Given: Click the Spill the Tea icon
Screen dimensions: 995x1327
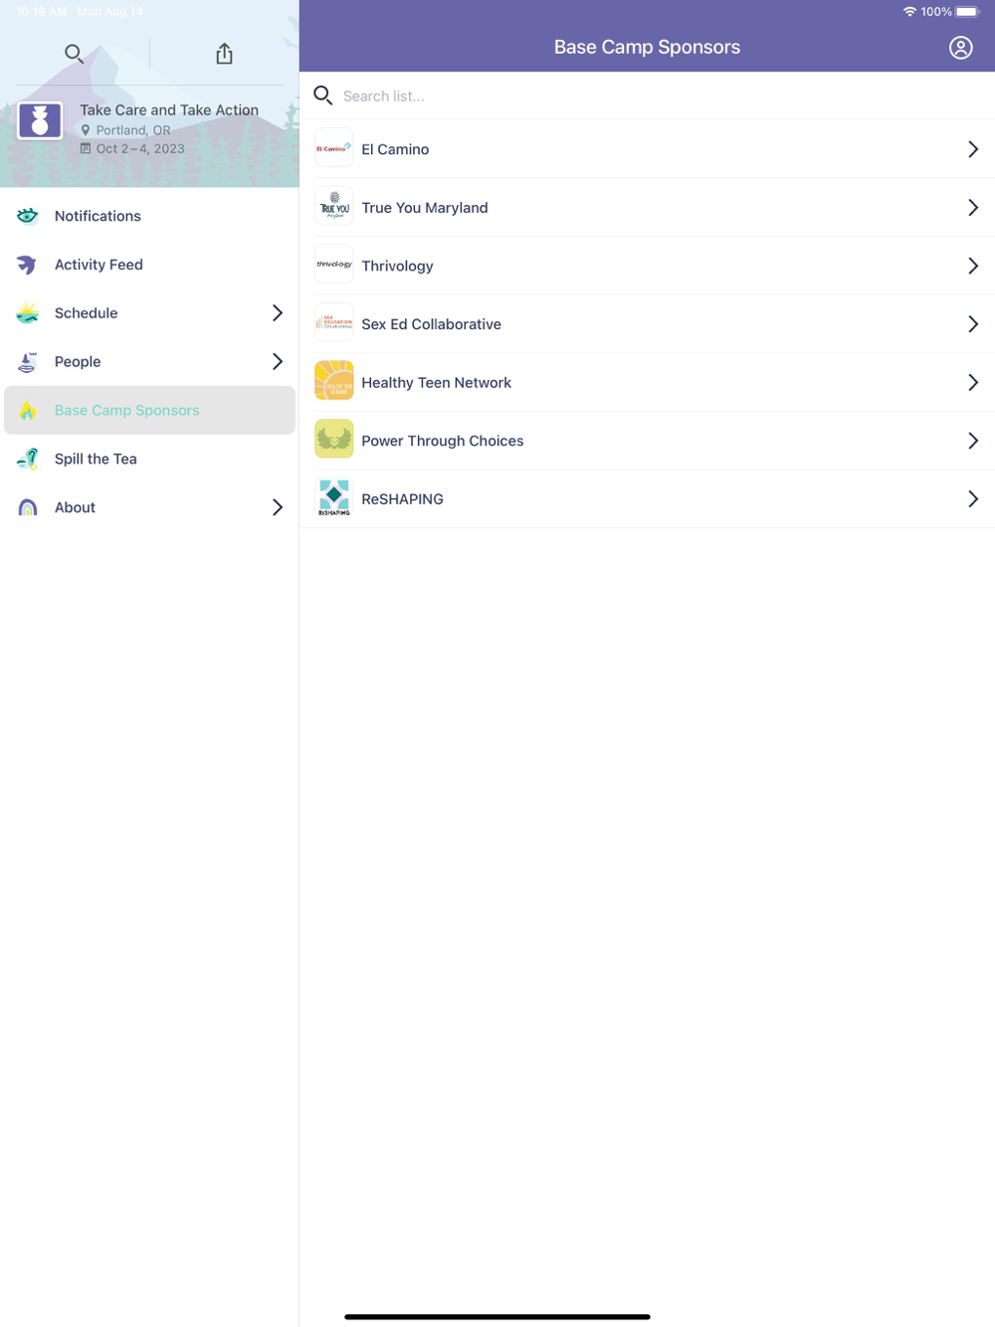Looking at the screenshot, I should tap(28, 459).
